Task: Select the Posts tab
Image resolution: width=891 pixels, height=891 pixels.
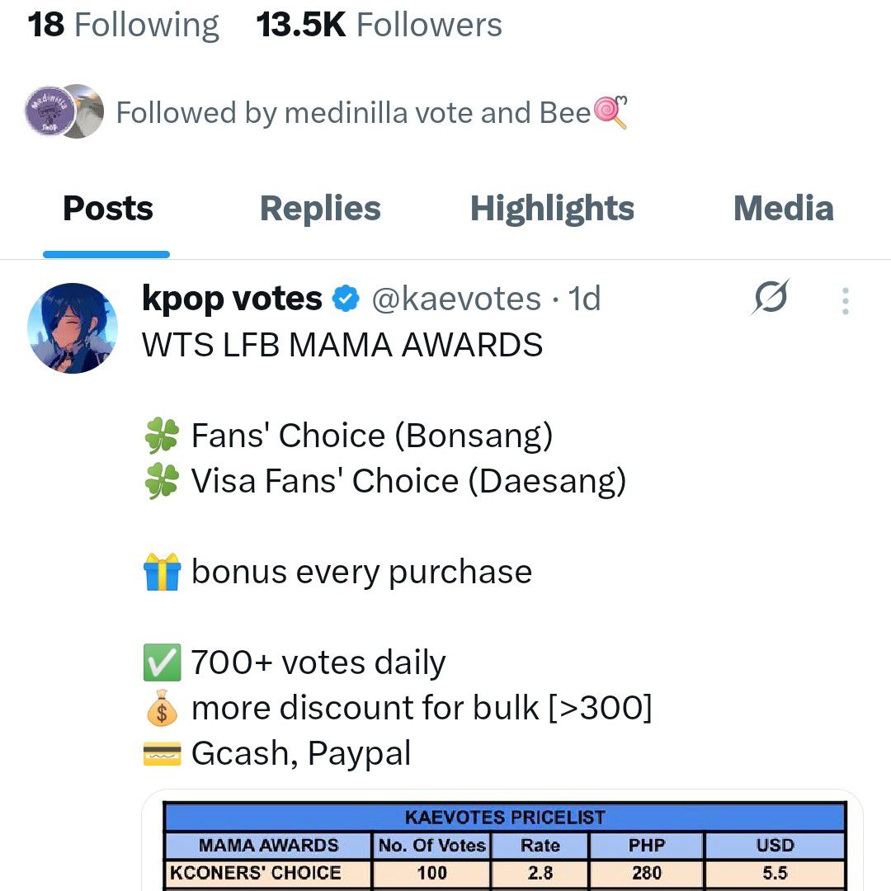Action: coord(107,209)
